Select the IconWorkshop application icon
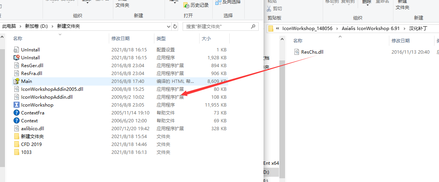The height and width of the screenshot is (182, 439). point(16,105)
